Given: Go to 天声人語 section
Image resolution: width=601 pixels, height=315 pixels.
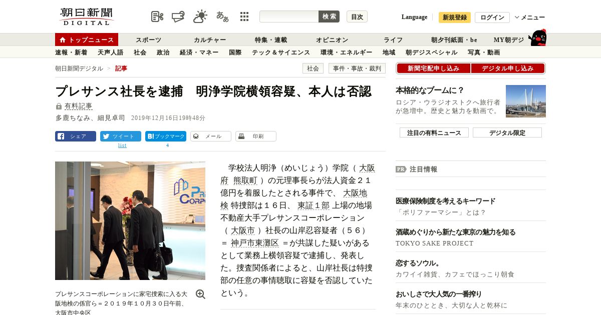Looking at the screenshot, I should tap(110, 52).
